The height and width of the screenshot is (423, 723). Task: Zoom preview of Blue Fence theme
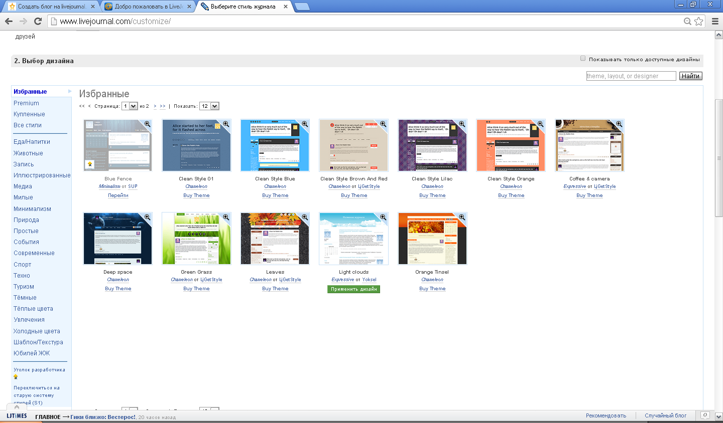[x=147, y=124]
